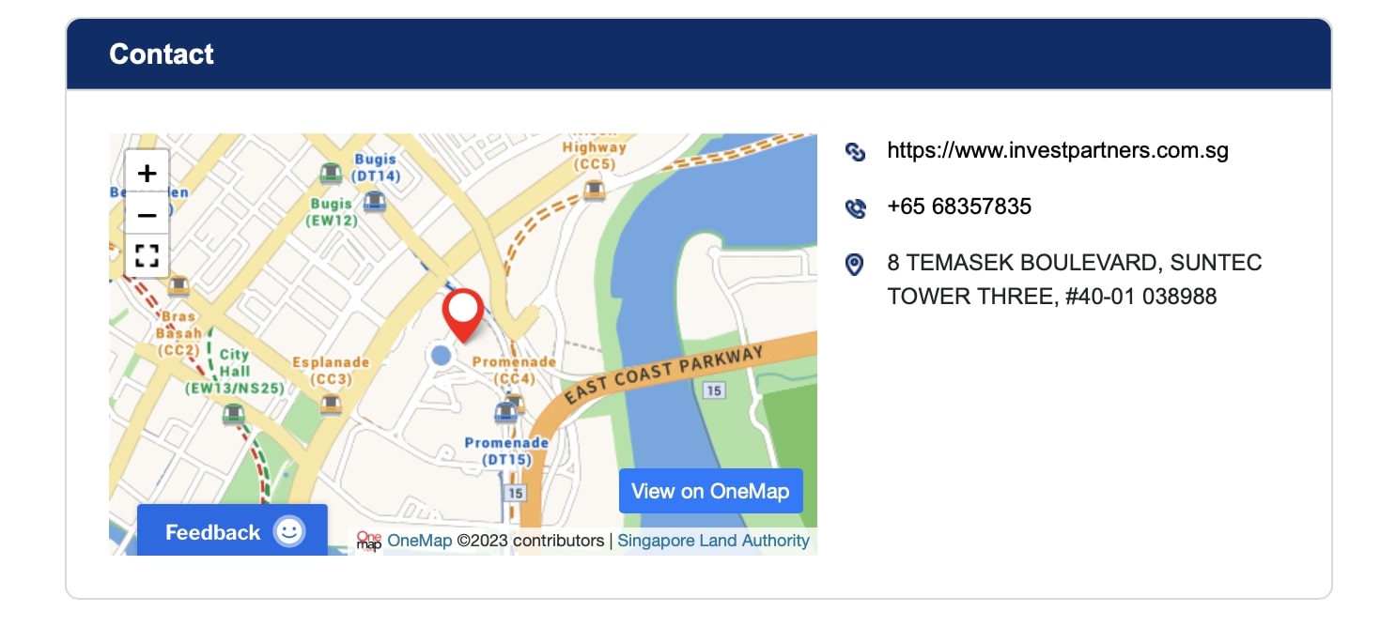
Task: Click Promenade DT15 station icon
Action: point(505,411)
